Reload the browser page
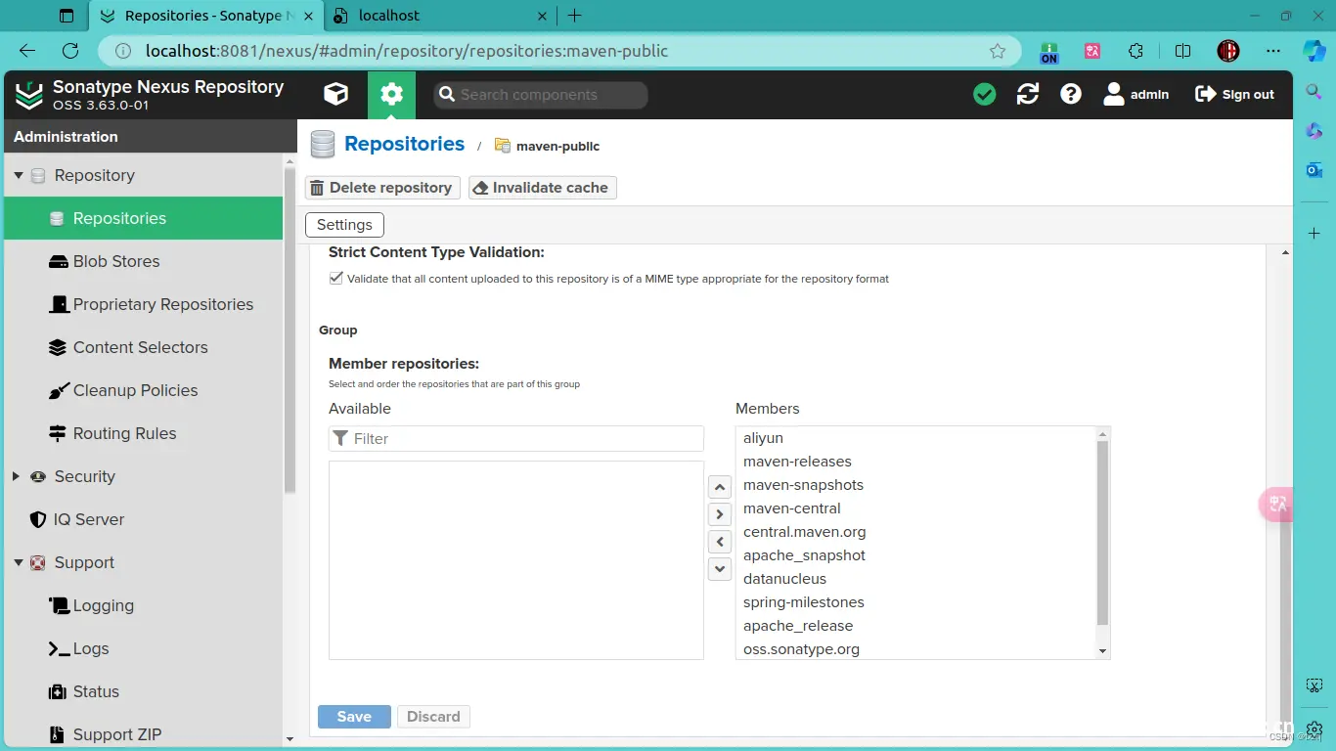Image resolution: width=1336 pixels, height=751 pixels. tap(70, 51)
